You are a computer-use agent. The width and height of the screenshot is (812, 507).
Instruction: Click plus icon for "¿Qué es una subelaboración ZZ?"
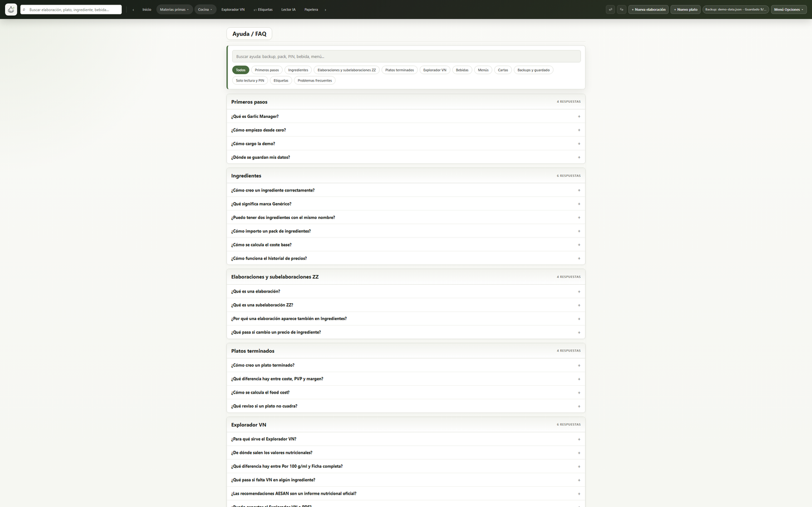[x=579, y=305]
